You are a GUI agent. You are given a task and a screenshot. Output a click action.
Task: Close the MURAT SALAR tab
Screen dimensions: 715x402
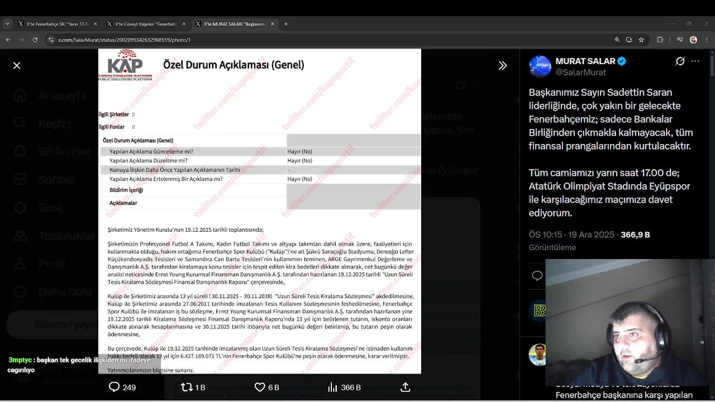coord(273,24)
